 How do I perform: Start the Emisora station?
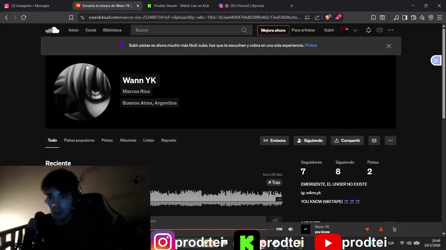(x=274, y=141)
